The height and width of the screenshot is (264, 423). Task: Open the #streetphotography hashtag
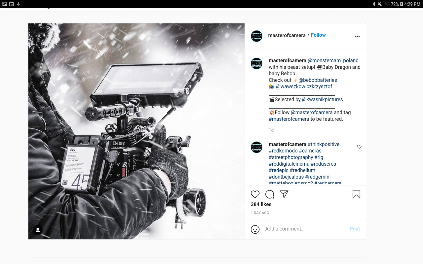click(x=291, y=157)
